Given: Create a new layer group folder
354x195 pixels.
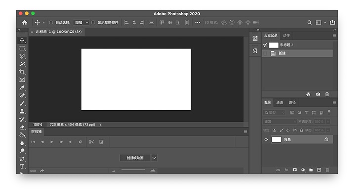Looking at the screenshot, I should pyautogui.click(x=311, y=170).
